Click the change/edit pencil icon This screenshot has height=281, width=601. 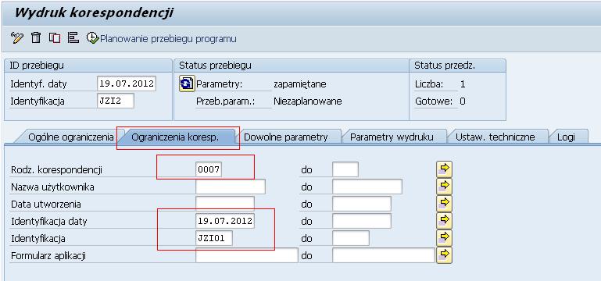pyautogui.click(x=17, y=38)
